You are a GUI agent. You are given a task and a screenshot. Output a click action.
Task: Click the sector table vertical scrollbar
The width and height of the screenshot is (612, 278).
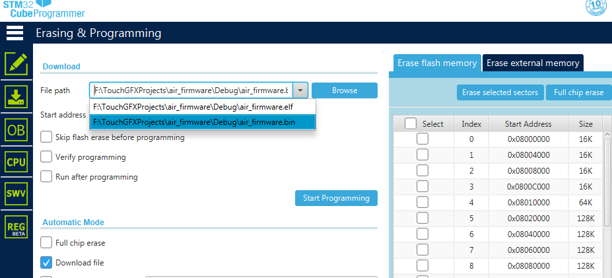tap(607, 182)
